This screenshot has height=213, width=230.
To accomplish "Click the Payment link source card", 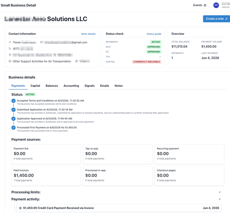I will tap(46, 154).
